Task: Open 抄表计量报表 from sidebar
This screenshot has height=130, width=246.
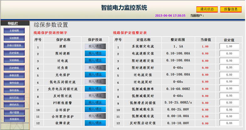Action: (x=14, y=46)
